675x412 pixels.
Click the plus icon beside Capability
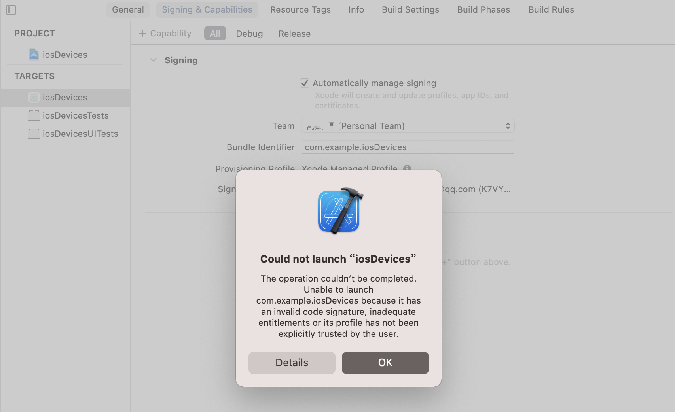143,34
